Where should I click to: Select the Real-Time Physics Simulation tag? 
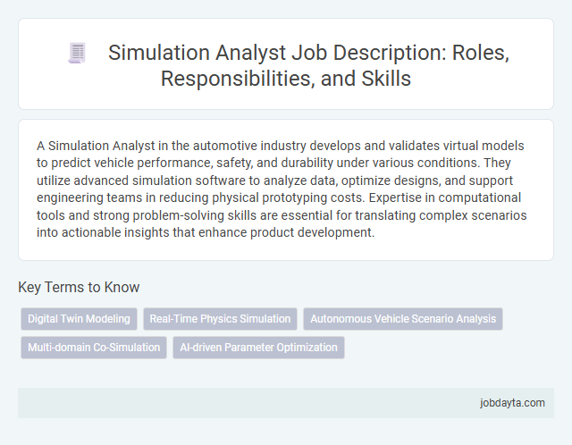coord(220,319)
